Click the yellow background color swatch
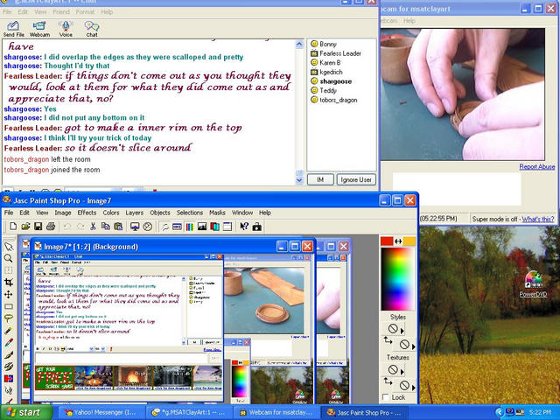 (409, 241)
